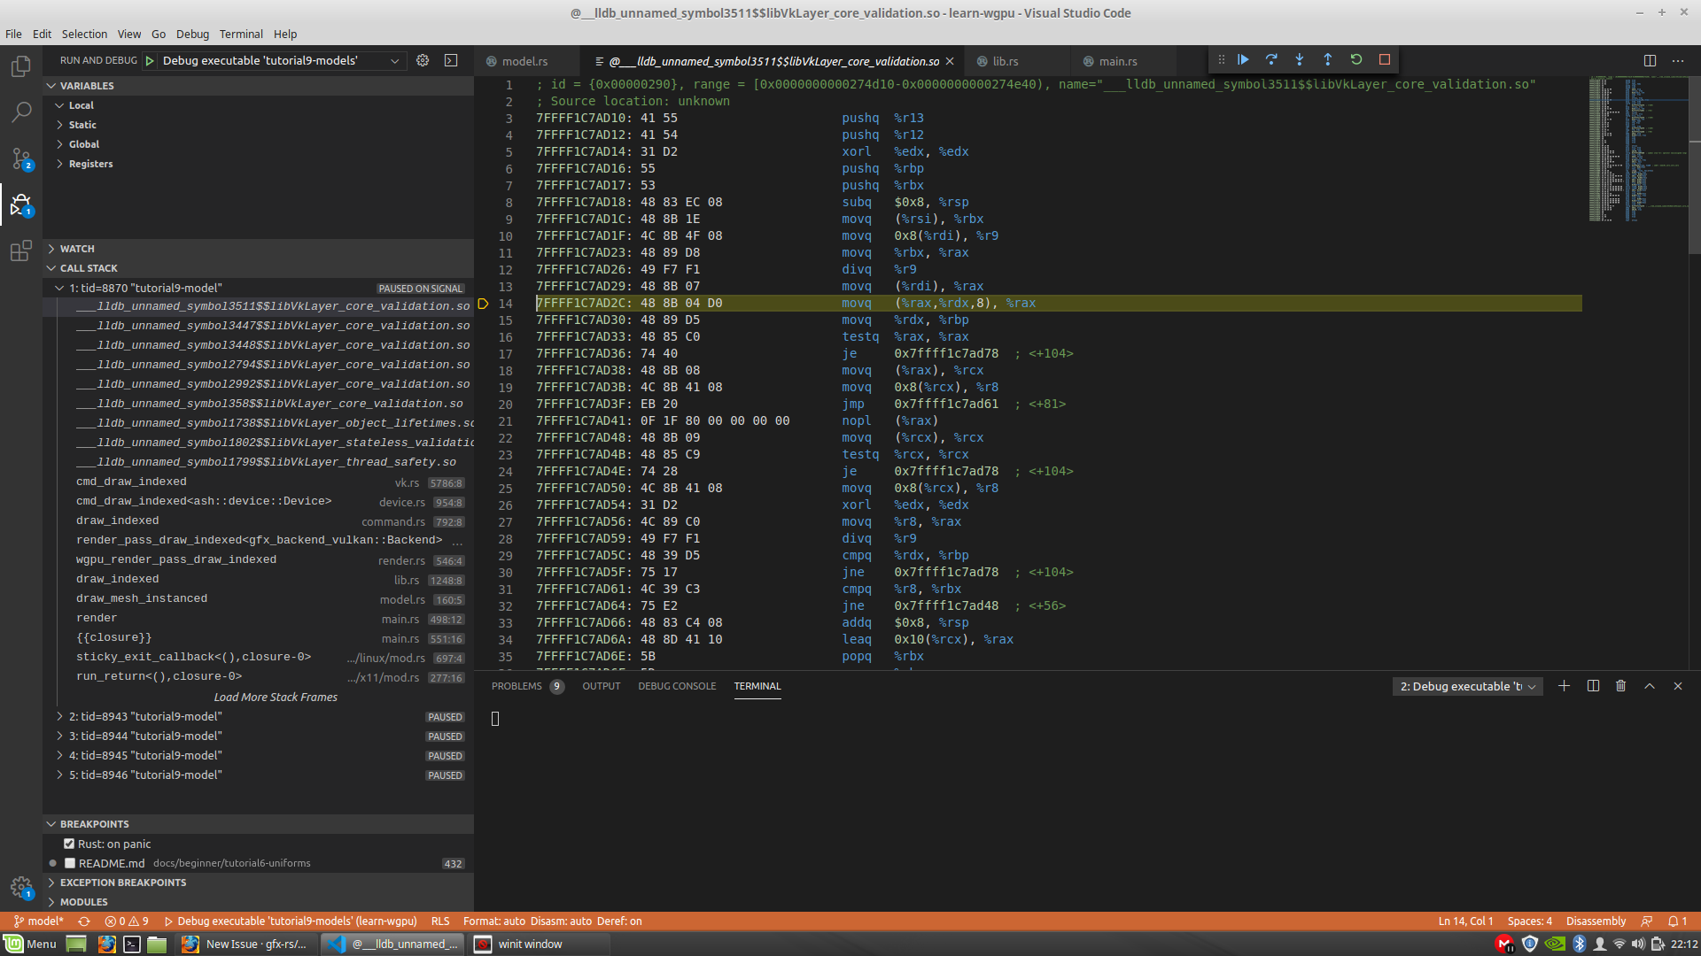This screenshot has height=956, width=1701.
Task: Kill the terminal with the trash icon
Action: (1621, 686)
